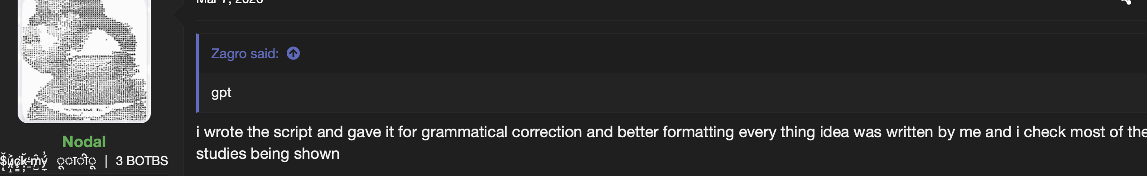Viewport: 1147px width, 176px height.
Task: Click the phrase "grammatical correction" in the reply
Action: tap(501, 132)
